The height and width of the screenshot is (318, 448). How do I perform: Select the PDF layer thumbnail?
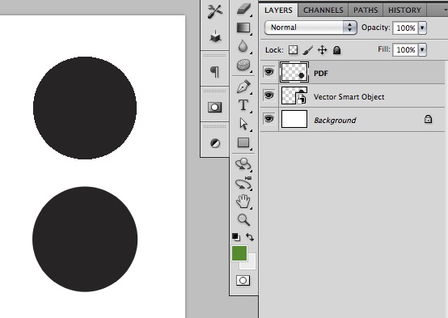pyautogui.click(x=294, y=72)
